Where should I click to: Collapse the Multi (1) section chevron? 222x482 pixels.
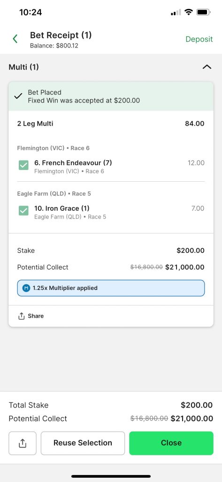pyautogui.click(x=207, y=67)
